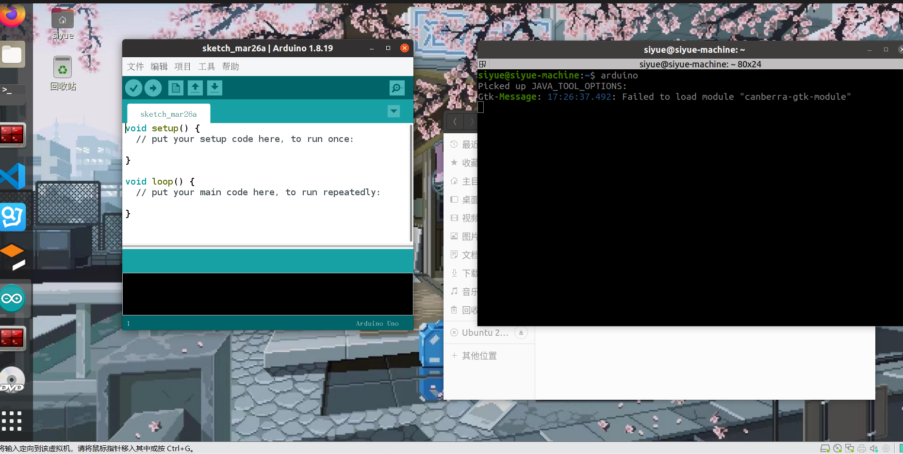Launch Firefox from the Ubuntu dock
The height and width of the screenshot is (454, 903).
[x=13, y=15]
